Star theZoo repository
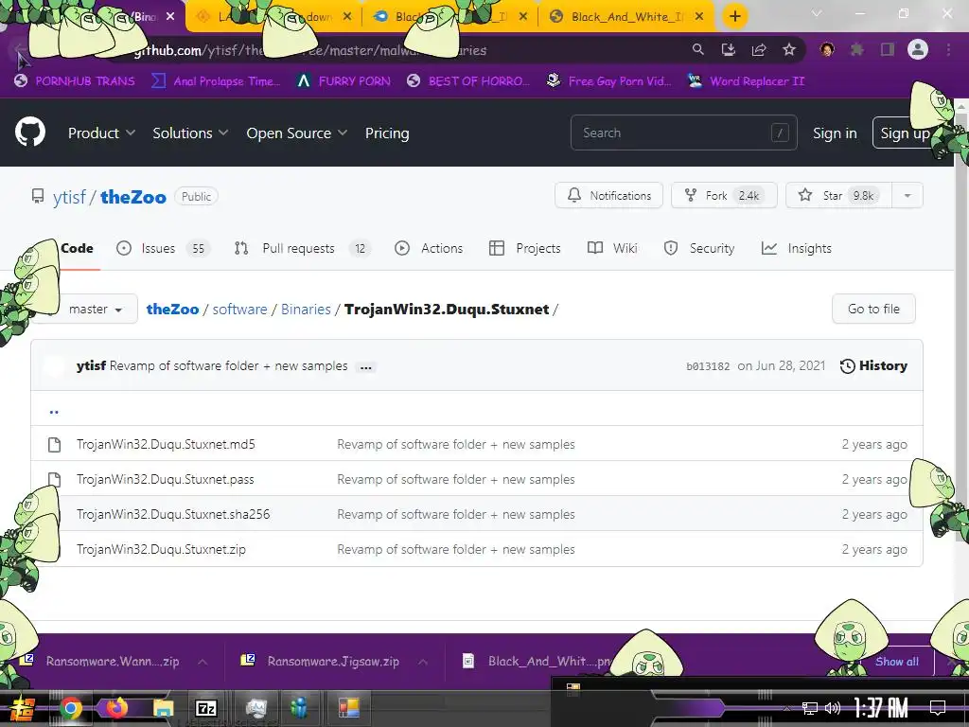Image resolution: width=969 pixels, height=727 pixels. (x=838, y=195)
